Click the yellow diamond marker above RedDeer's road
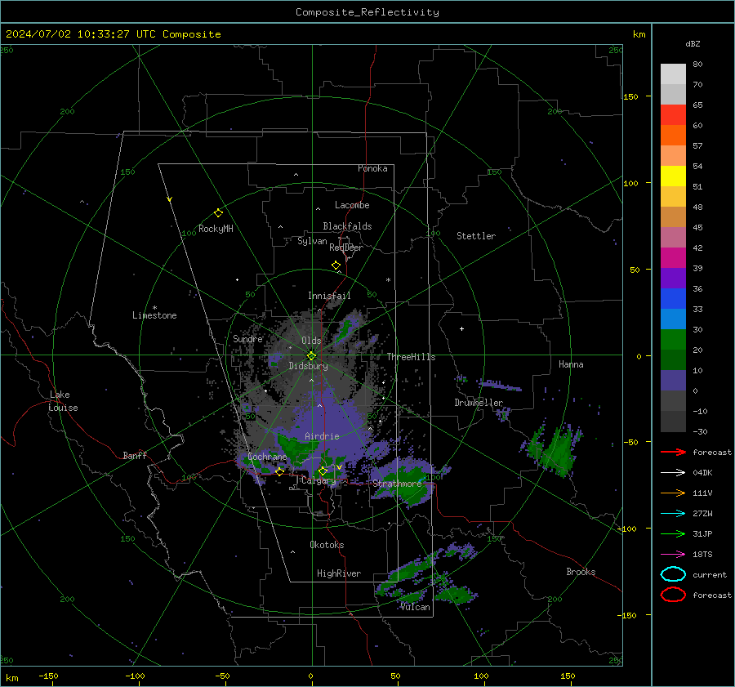The height and width of the screenshot is (687, 735). tap(336, 265)
